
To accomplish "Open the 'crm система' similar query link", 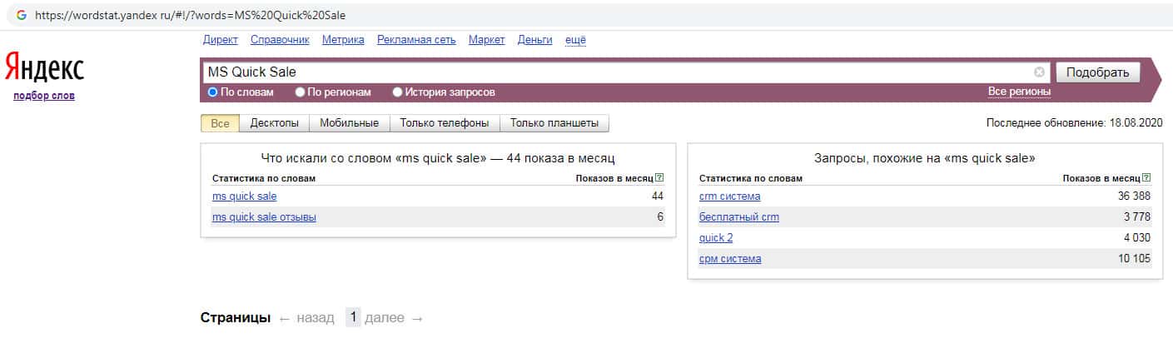I will (730, 196).
